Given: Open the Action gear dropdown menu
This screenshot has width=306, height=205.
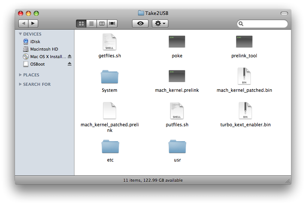Looking at the screenshot, I should 160,24.
